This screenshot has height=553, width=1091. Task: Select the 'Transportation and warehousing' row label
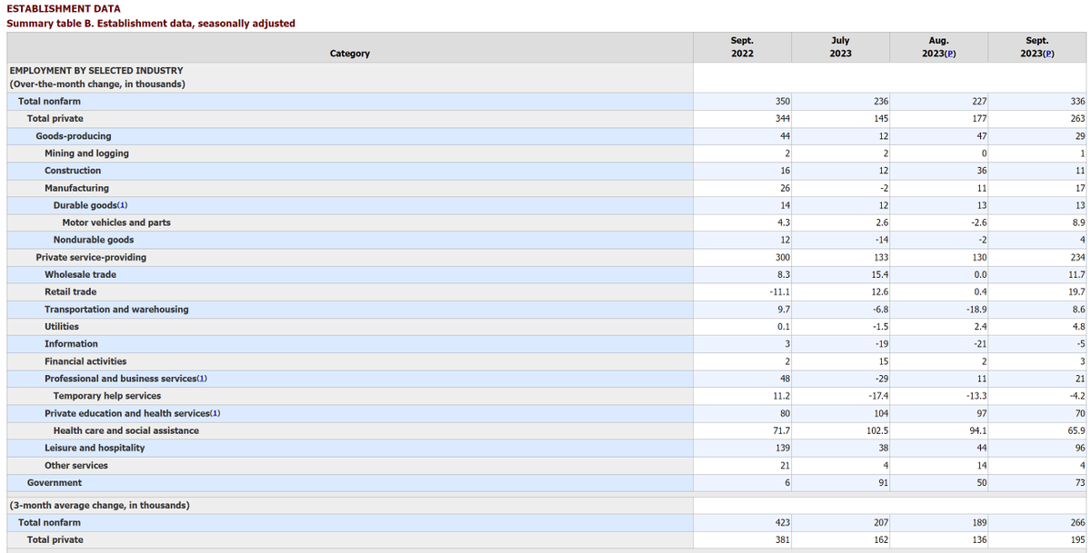116,310
